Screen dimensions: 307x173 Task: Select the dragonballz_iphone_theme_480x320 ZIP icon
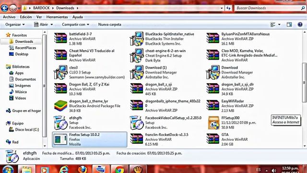[x=137, y=105]
